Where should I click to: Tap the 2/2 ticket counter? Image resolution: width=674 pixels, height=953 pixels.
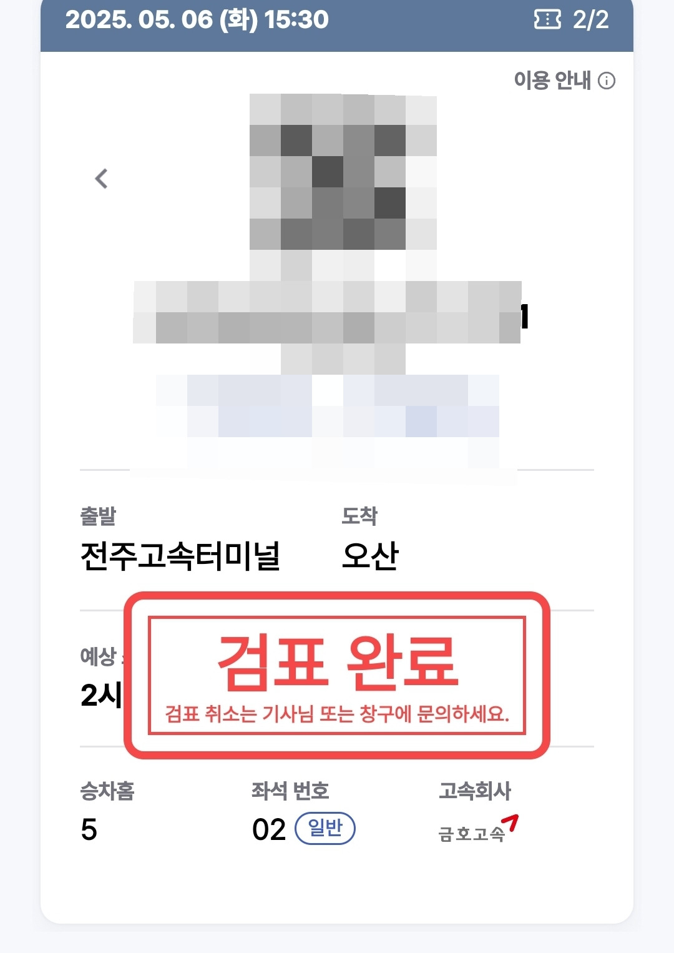pos(590,20)
